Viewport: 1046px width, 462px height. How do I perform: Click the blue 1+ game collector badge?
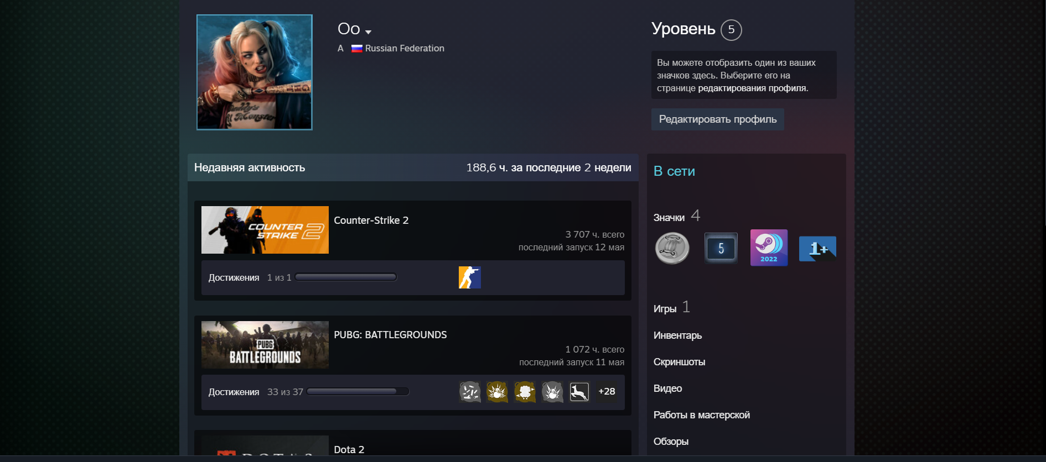817,249
